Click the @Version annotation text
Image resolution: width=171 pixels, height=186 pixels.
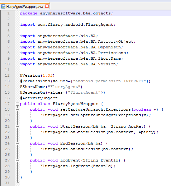click(30, 75)
